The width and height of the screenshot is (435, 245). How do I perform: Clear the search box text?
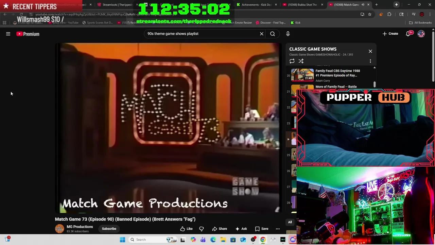point(262,34)
